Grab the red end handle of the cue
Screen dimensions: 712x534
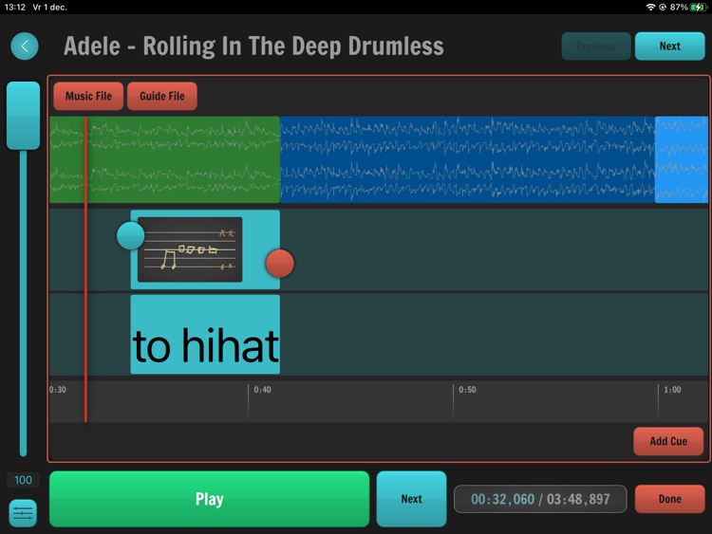tap(280, 263)
